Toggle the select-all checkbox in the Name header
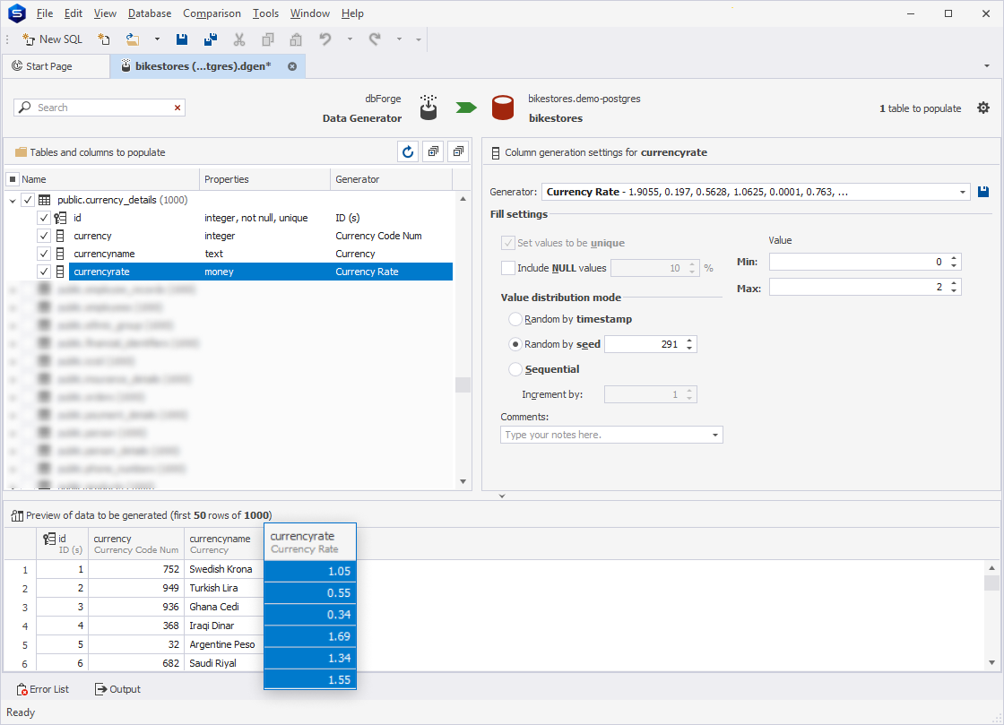1004x725 pixels. coord(13,179)
